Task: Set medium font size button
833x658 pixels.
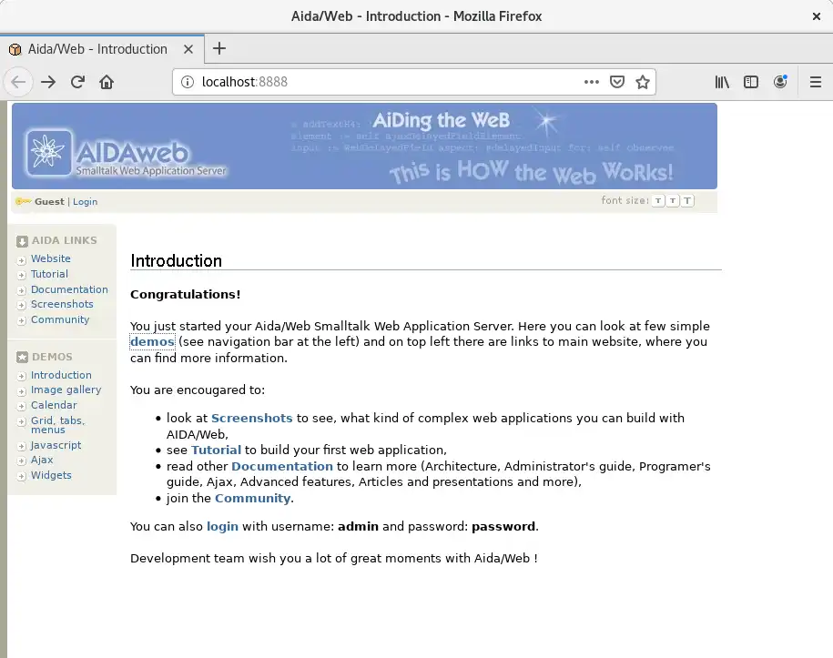Action: click(673, 201)
